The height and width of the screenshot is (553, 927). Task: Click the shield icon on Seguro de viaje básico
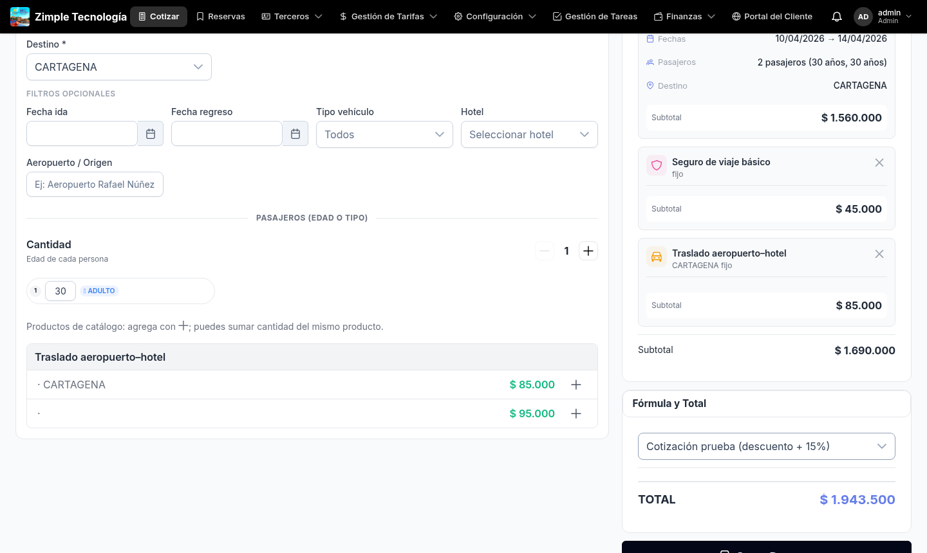[656, 165]
